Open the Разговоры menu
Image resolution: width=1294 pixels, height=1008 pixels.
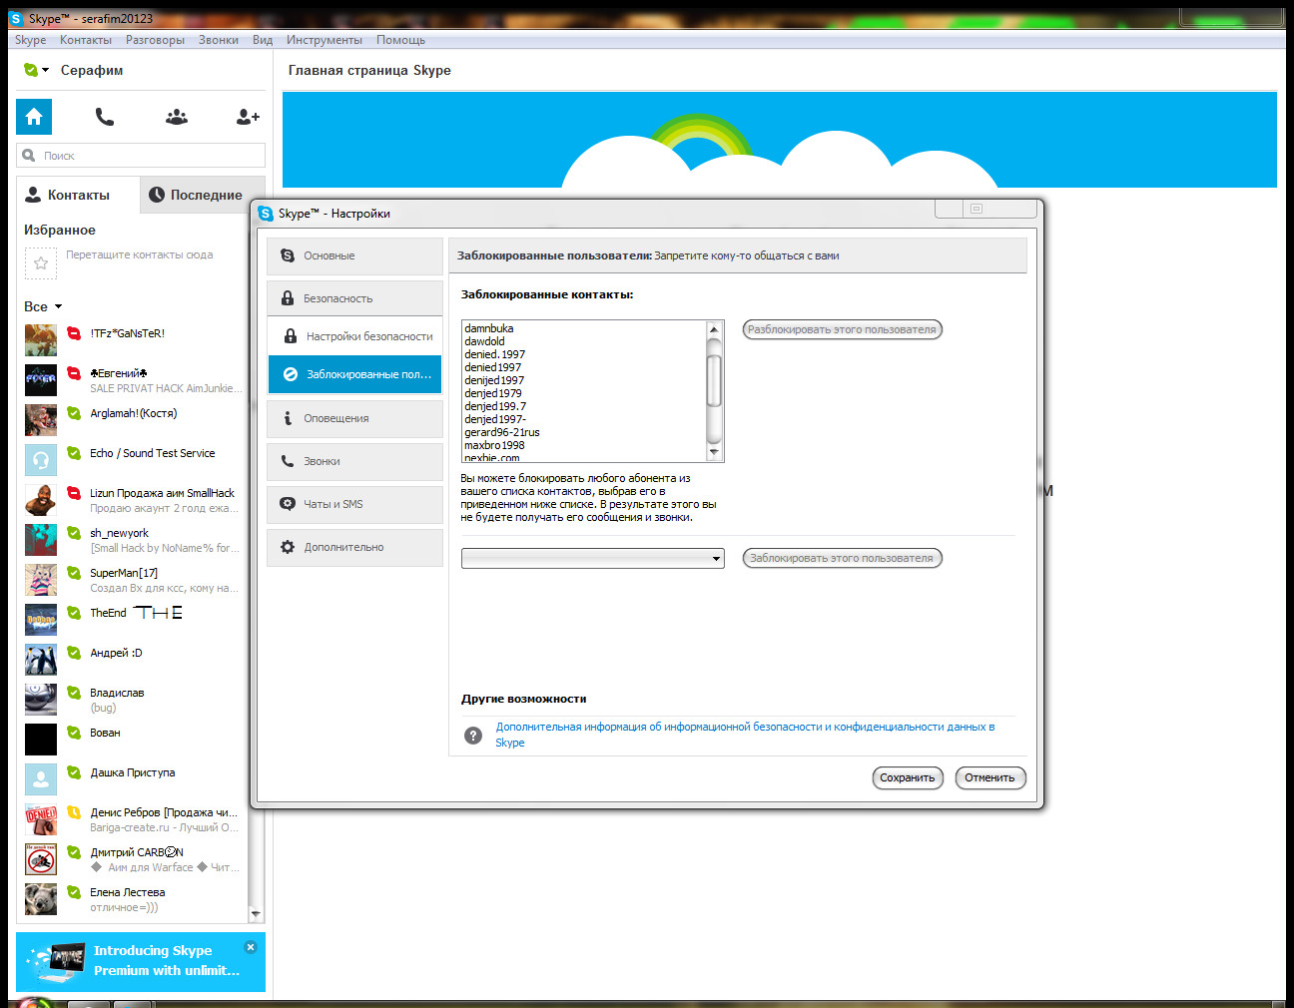pyautogui.click(x=155, y=40)
